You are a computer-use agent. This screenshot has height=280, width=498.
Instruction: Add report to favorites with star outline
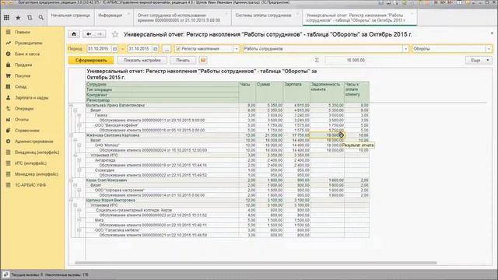[115, 34]
